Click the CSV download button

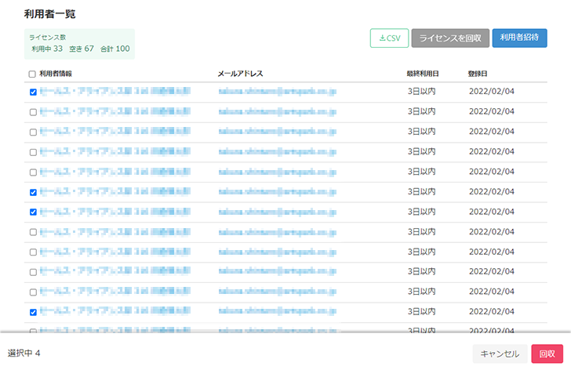[389, 38]
